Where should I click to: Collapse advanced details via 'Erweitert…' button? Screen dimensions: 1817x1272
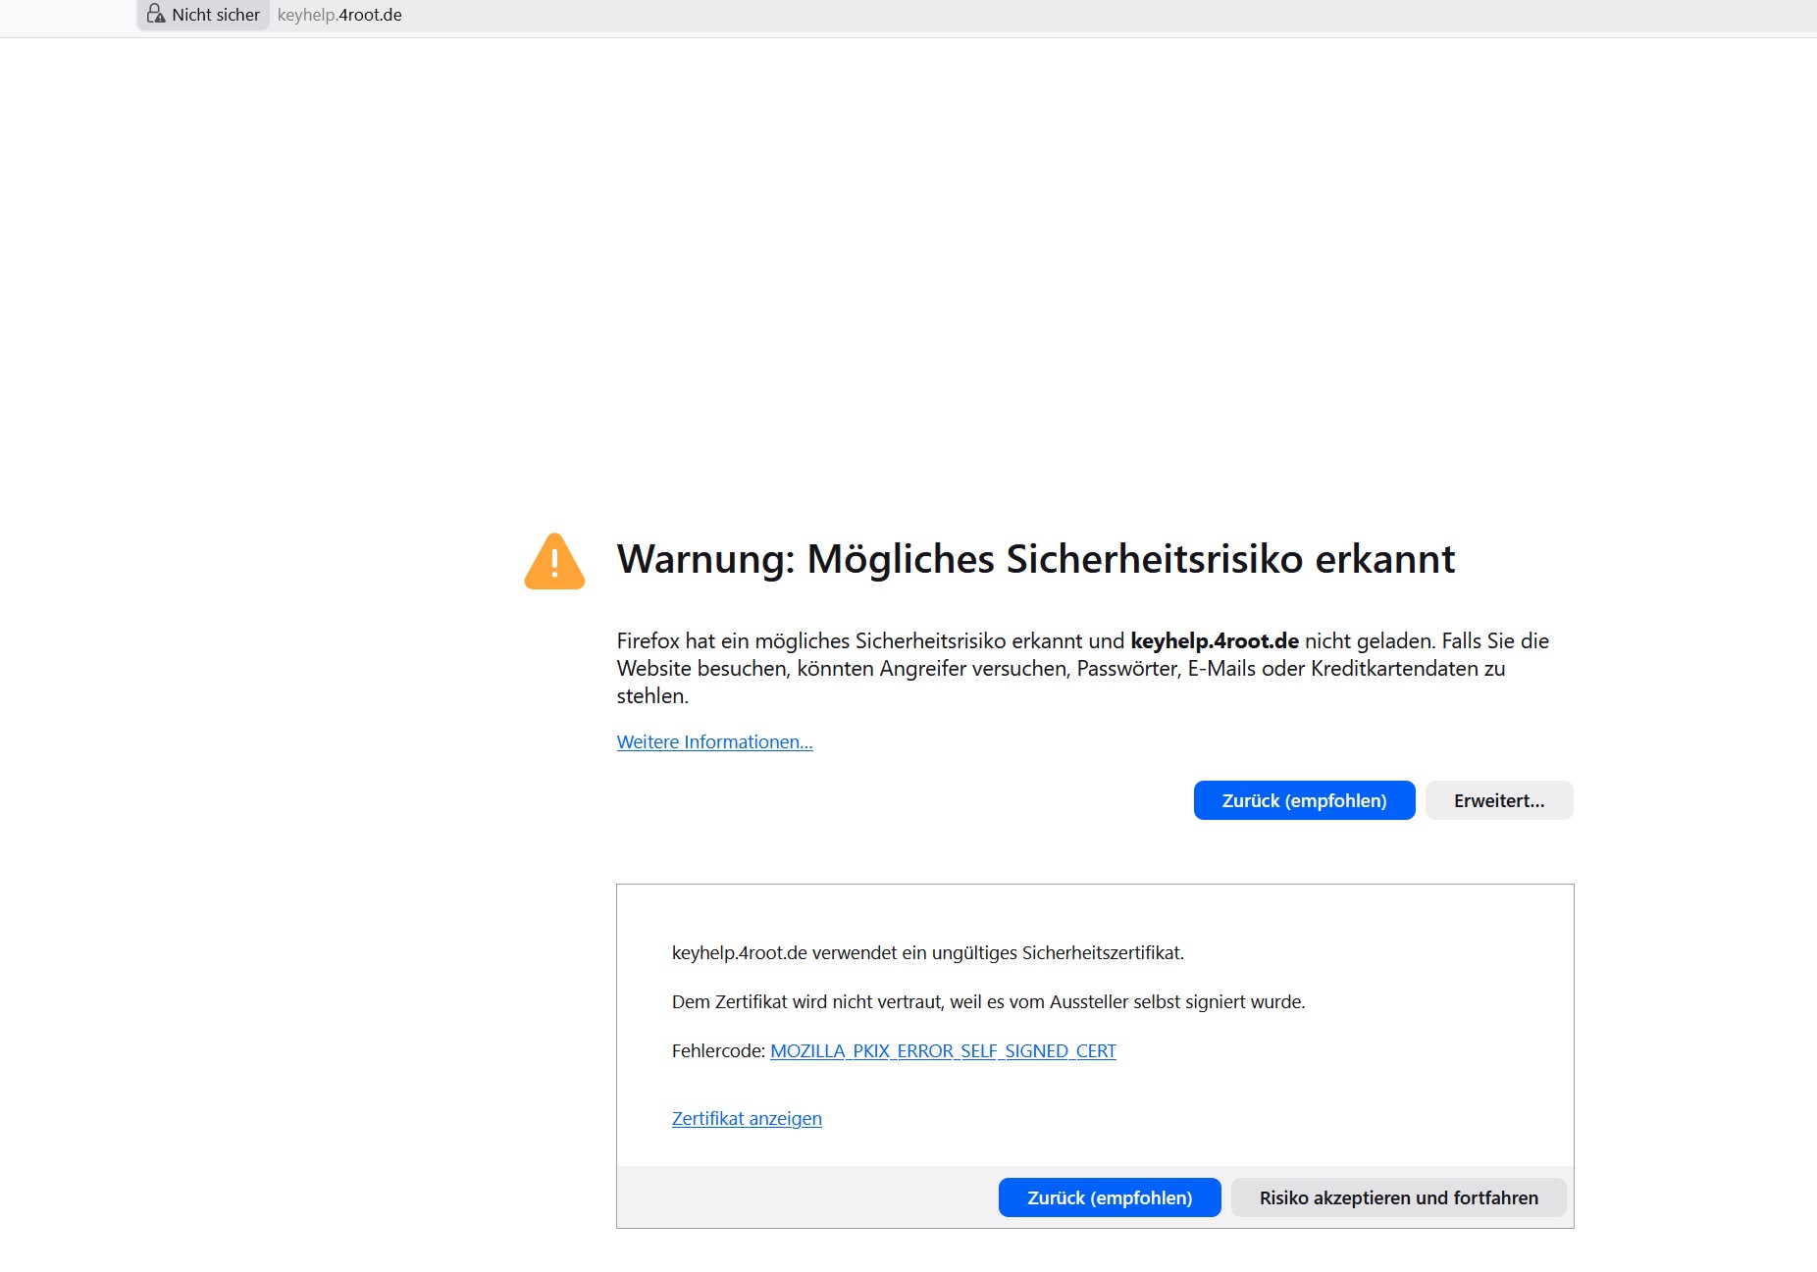(x=1498, y=800)
